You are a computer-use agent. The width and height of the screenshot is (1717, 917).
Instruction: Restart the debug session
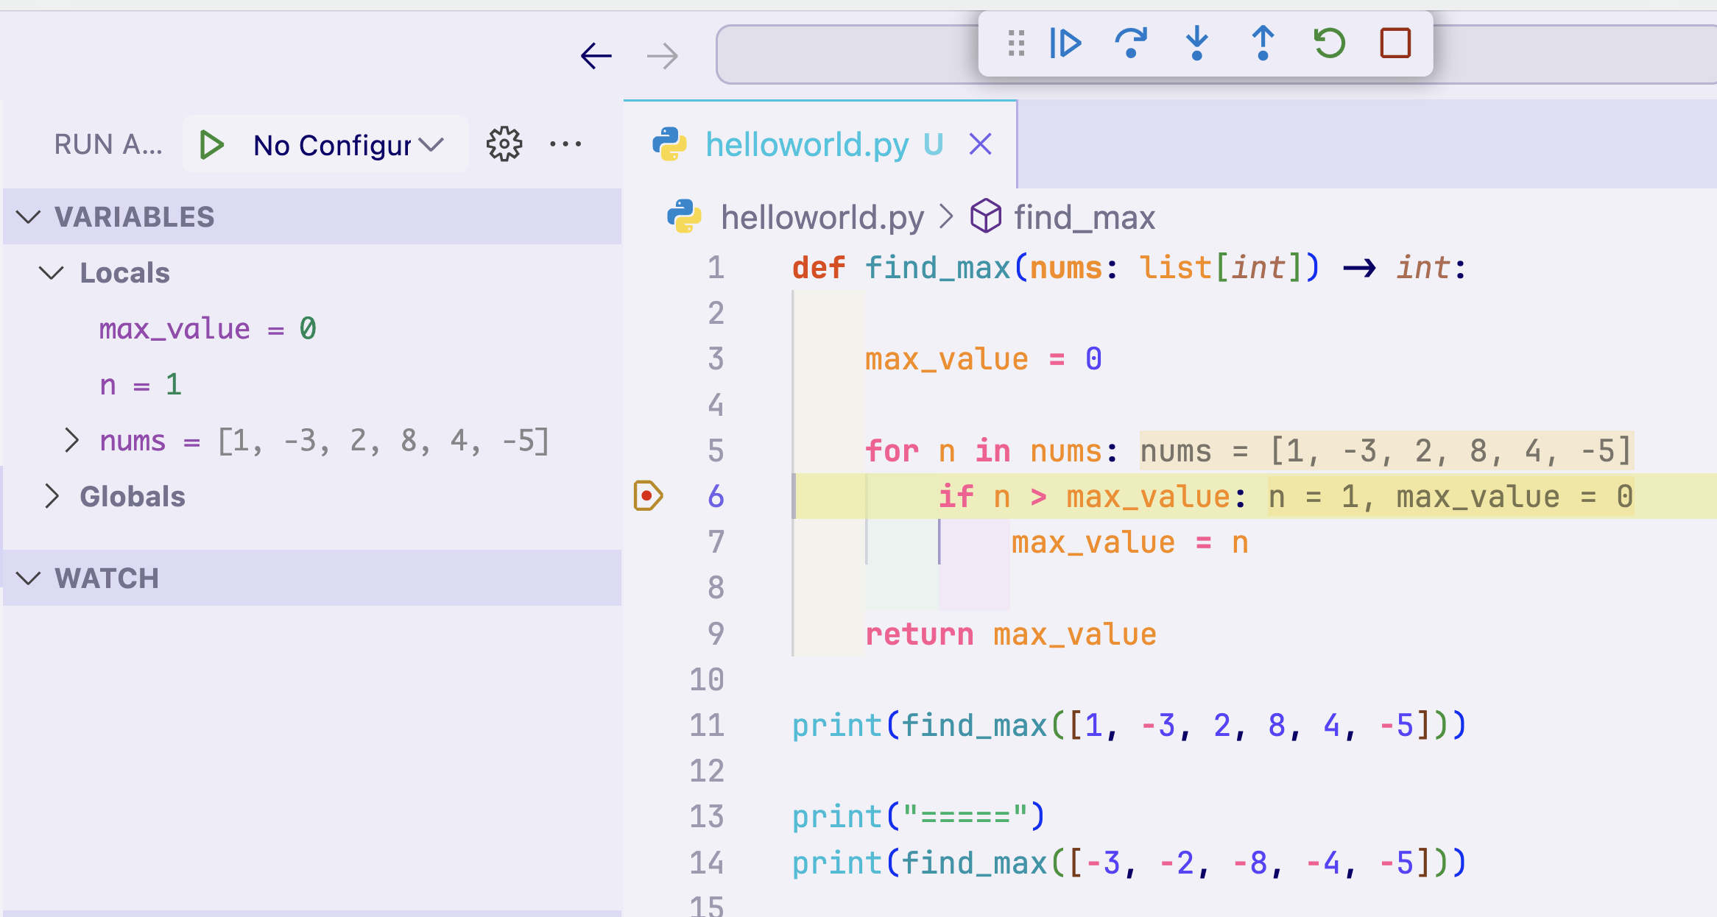pos(1329,43)
